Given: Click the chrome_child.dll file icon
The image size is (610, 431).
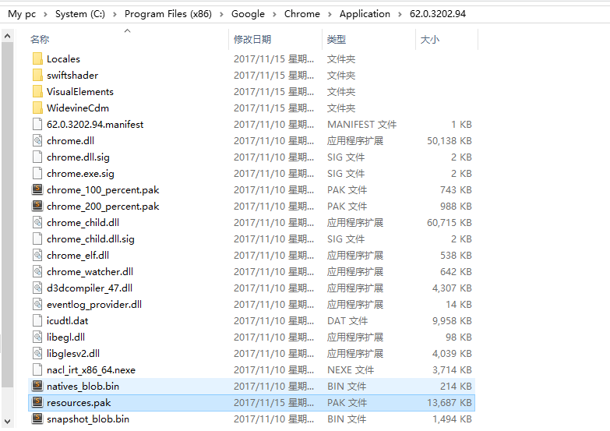Looking at the screenshot, I should [37, 222].
